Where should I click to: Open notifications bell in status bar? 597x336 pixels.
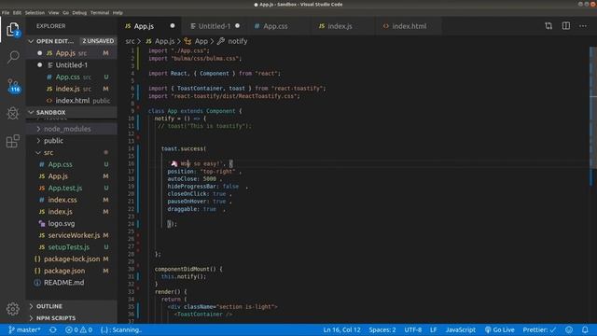[x=585, y=329]
